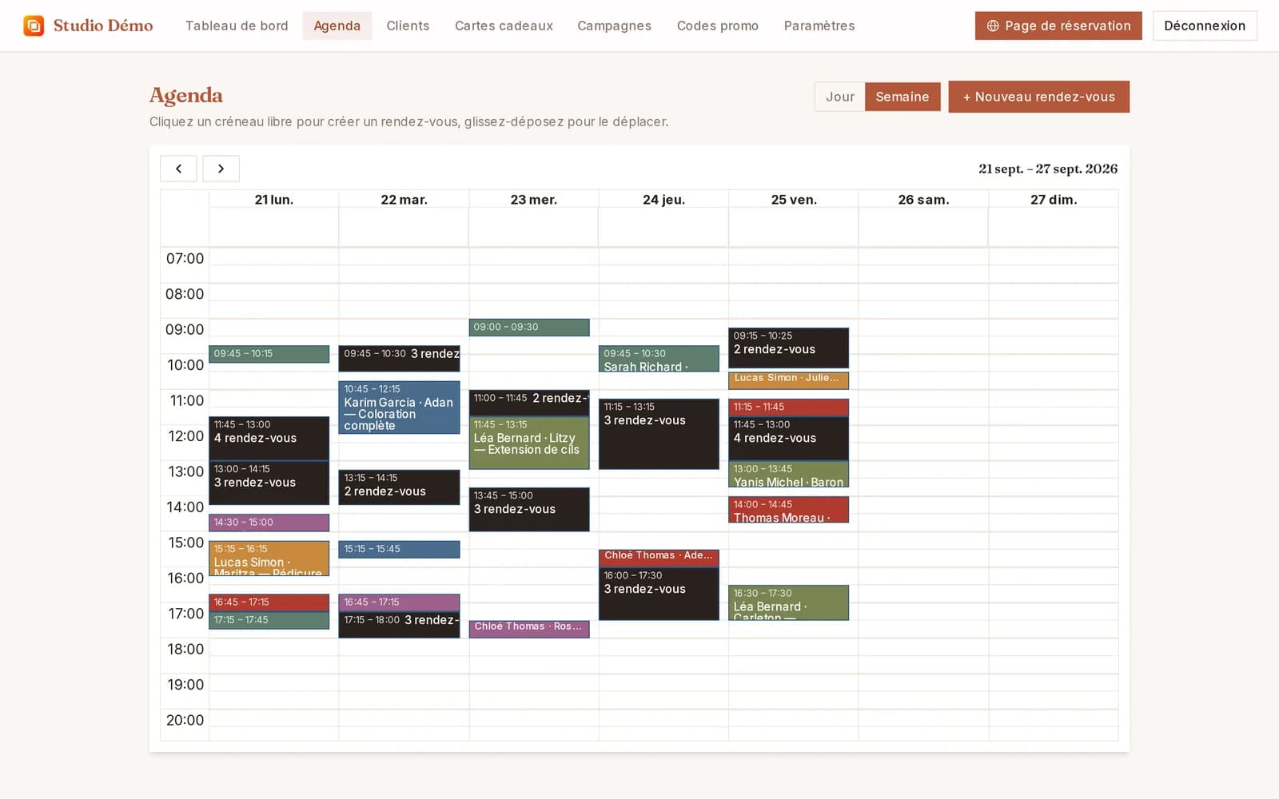Go to previous week with left chevron
The image size is (1279, 799).
(x=178, y=169)
